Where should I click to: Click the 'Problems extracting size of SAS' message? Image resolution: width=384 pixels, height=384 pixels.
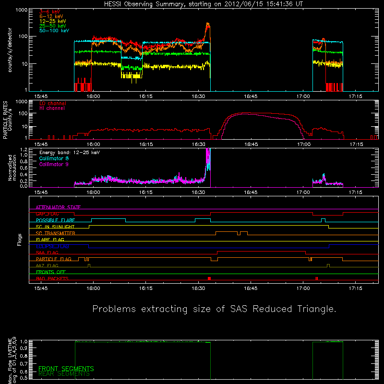(x=214, y=309)
